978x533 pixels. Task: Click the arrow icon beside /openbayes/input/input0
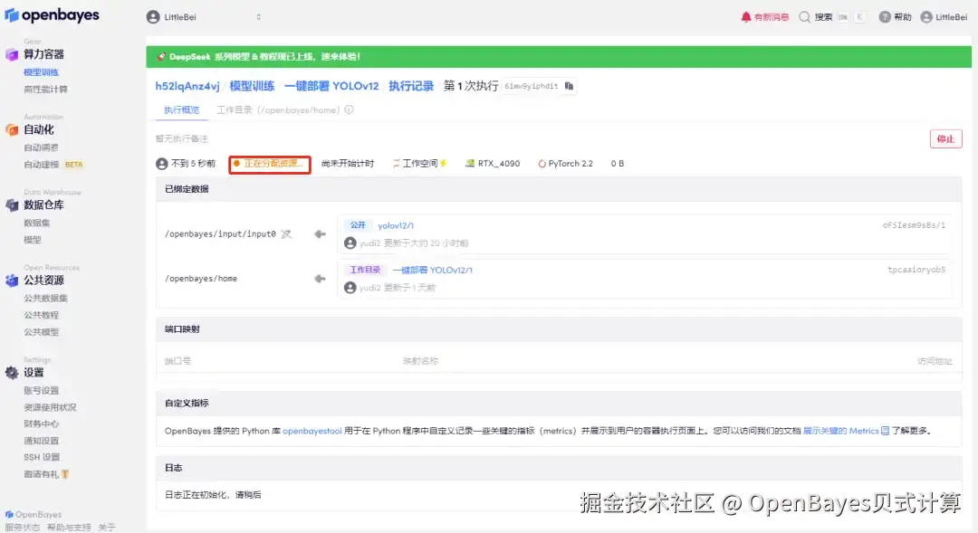click(320, 233)
